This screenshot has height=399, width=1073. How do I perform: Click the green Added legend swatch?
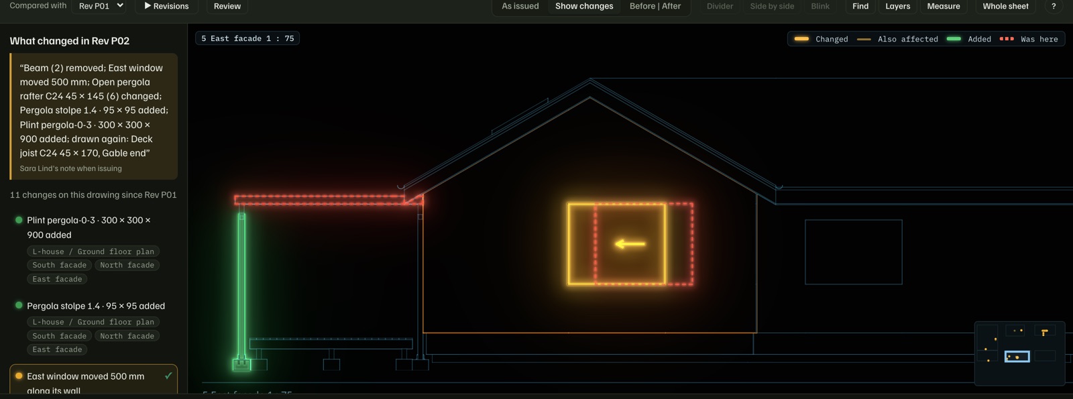point(954,39)
